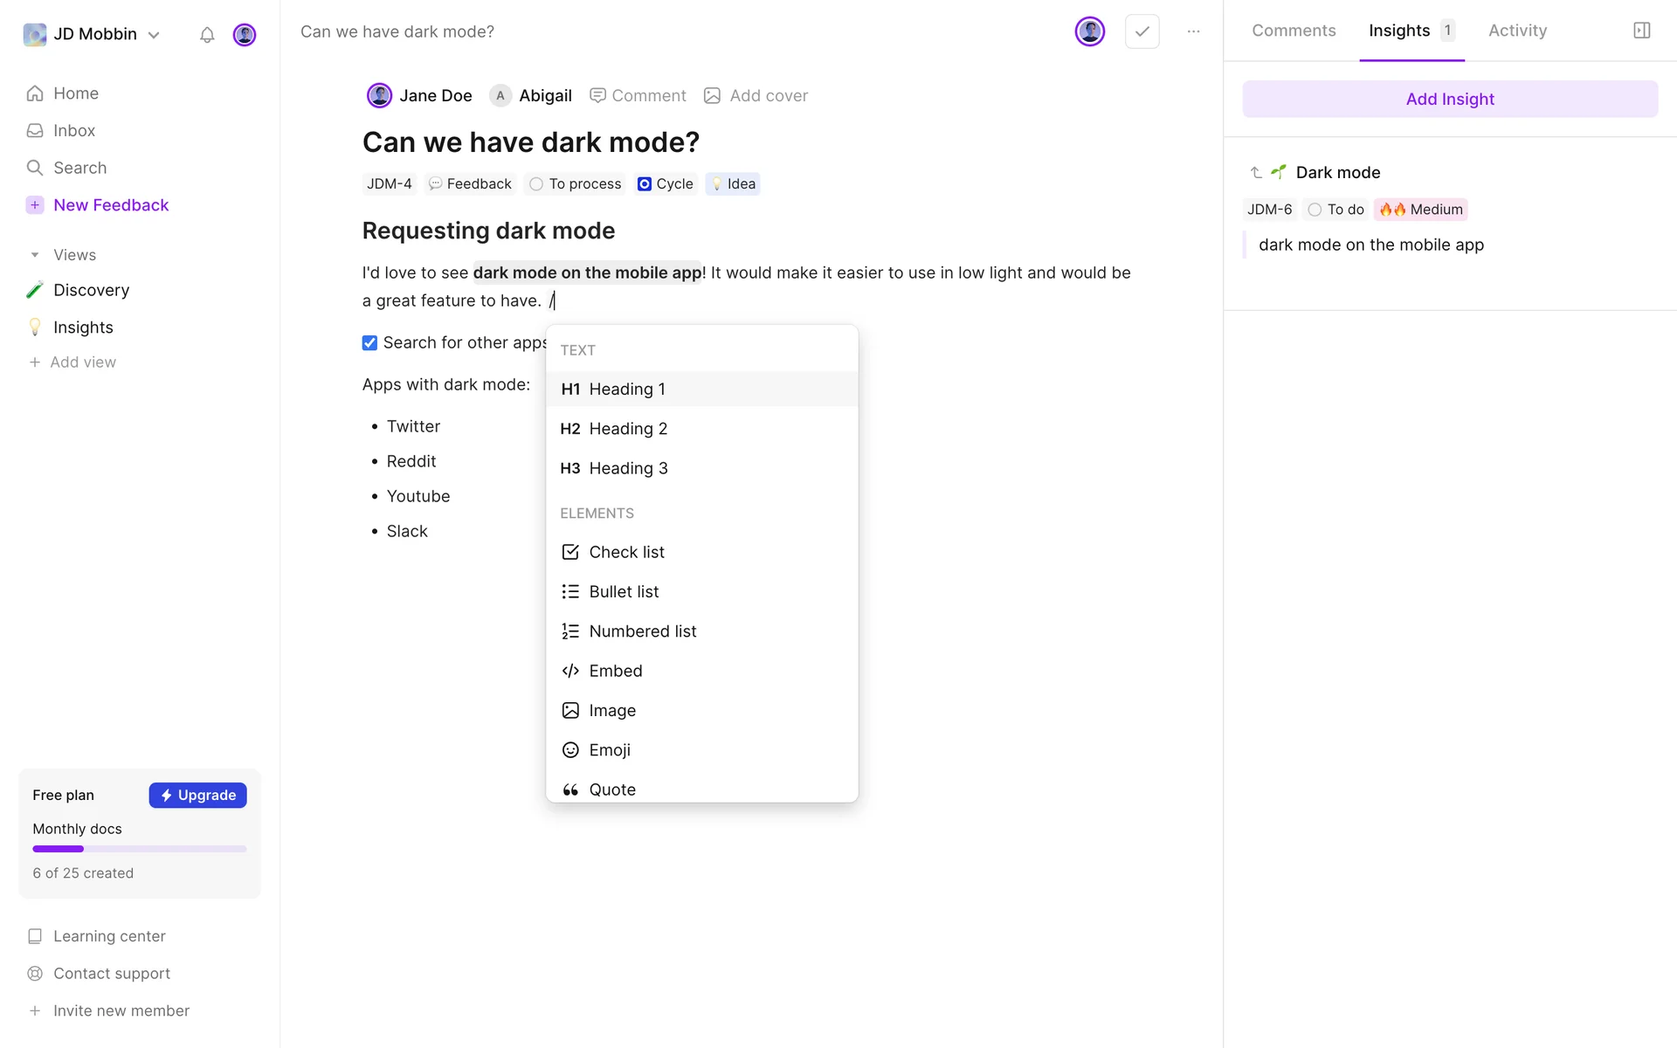Collapse the Views section arrow
The width and height of the screenshot is (1677, 1048).
click(x=35, y=255)
